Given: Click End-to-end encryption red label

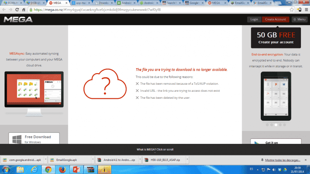Looking at the screenshot, I should (267, 55).
